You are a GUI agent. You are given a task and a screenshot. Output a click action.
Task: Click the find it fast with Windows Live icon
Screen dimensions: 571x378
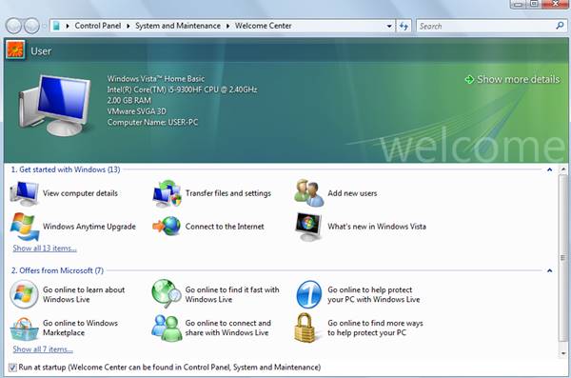tap(167, 293)
